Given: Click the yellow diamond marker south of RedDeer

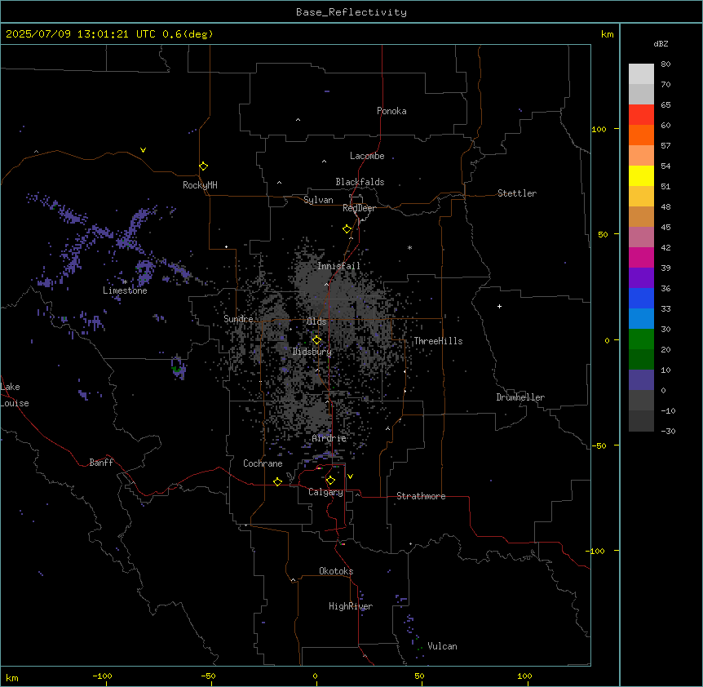Looking at the screenshot, I should 347,229.
